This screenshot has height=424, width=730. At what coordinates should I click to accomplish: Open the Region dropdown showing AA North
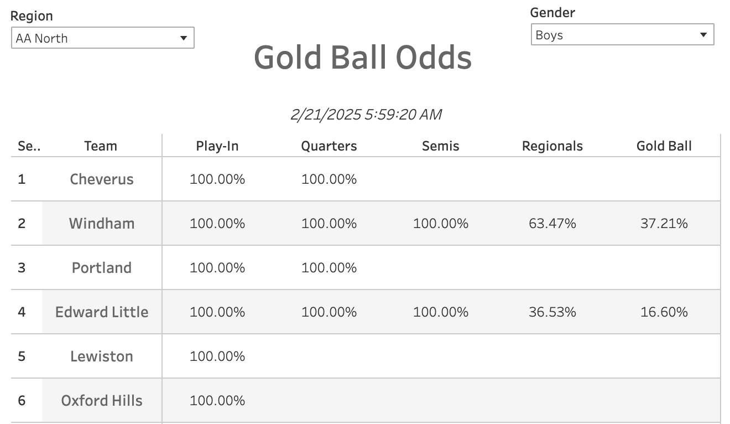point(102,38)
